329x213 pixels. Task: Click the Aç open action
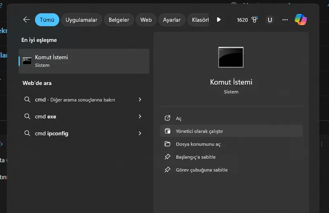click(231, 118)
